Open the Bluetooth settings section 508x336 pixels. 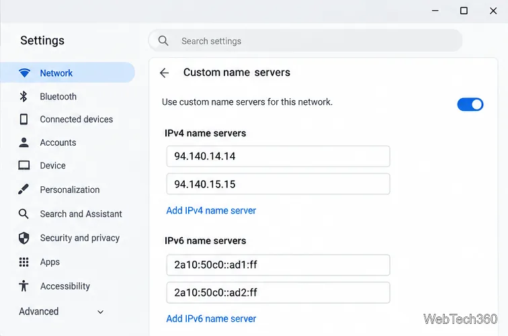(67, 96)
